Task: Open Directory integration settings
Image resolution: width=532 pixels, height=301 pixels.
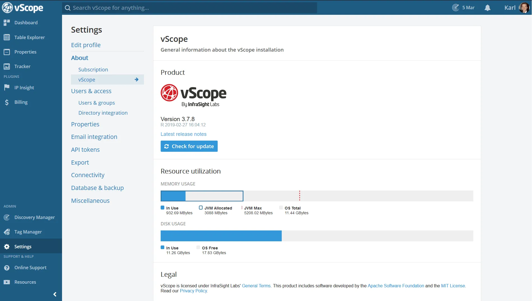Action: coord(103,113)
